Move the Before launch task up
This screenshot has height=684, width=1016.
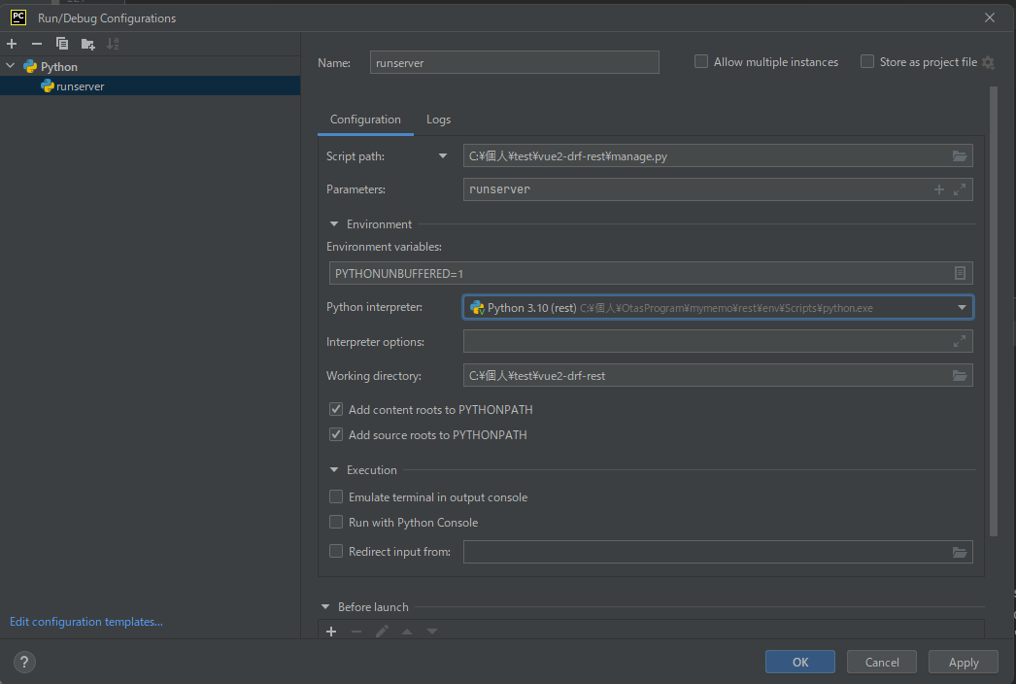(407, 631)
